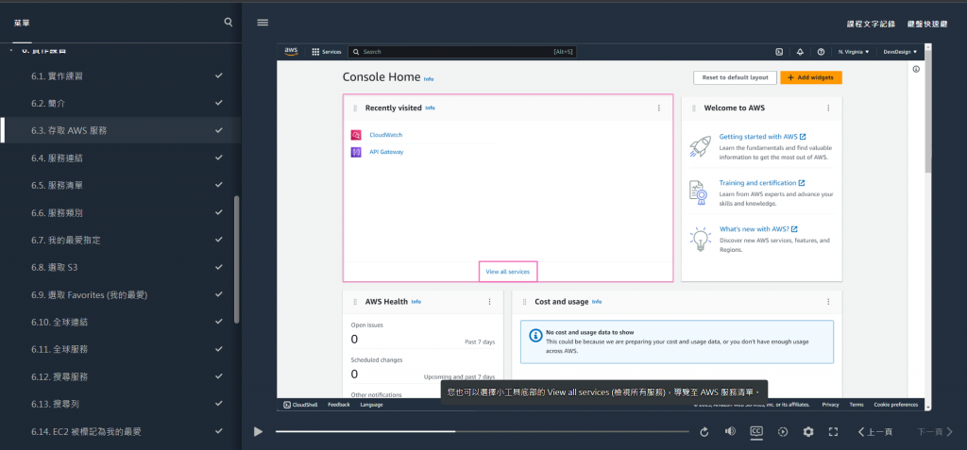
Task: Click Feedback in AWS footer
Action: [x=339, y=405]
